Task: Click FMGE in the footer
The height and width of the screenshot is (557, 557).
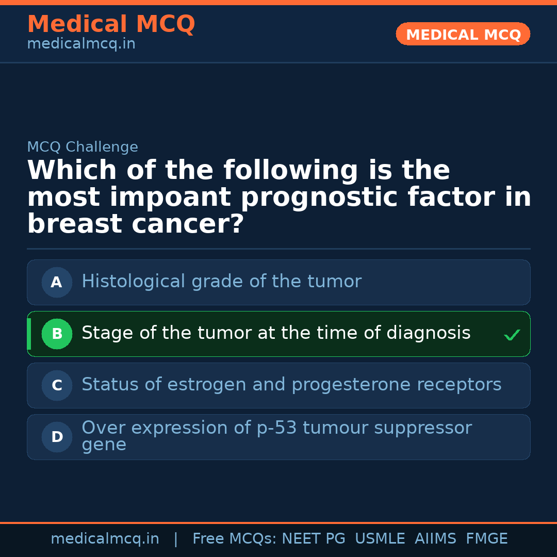Action: point(486,539)
